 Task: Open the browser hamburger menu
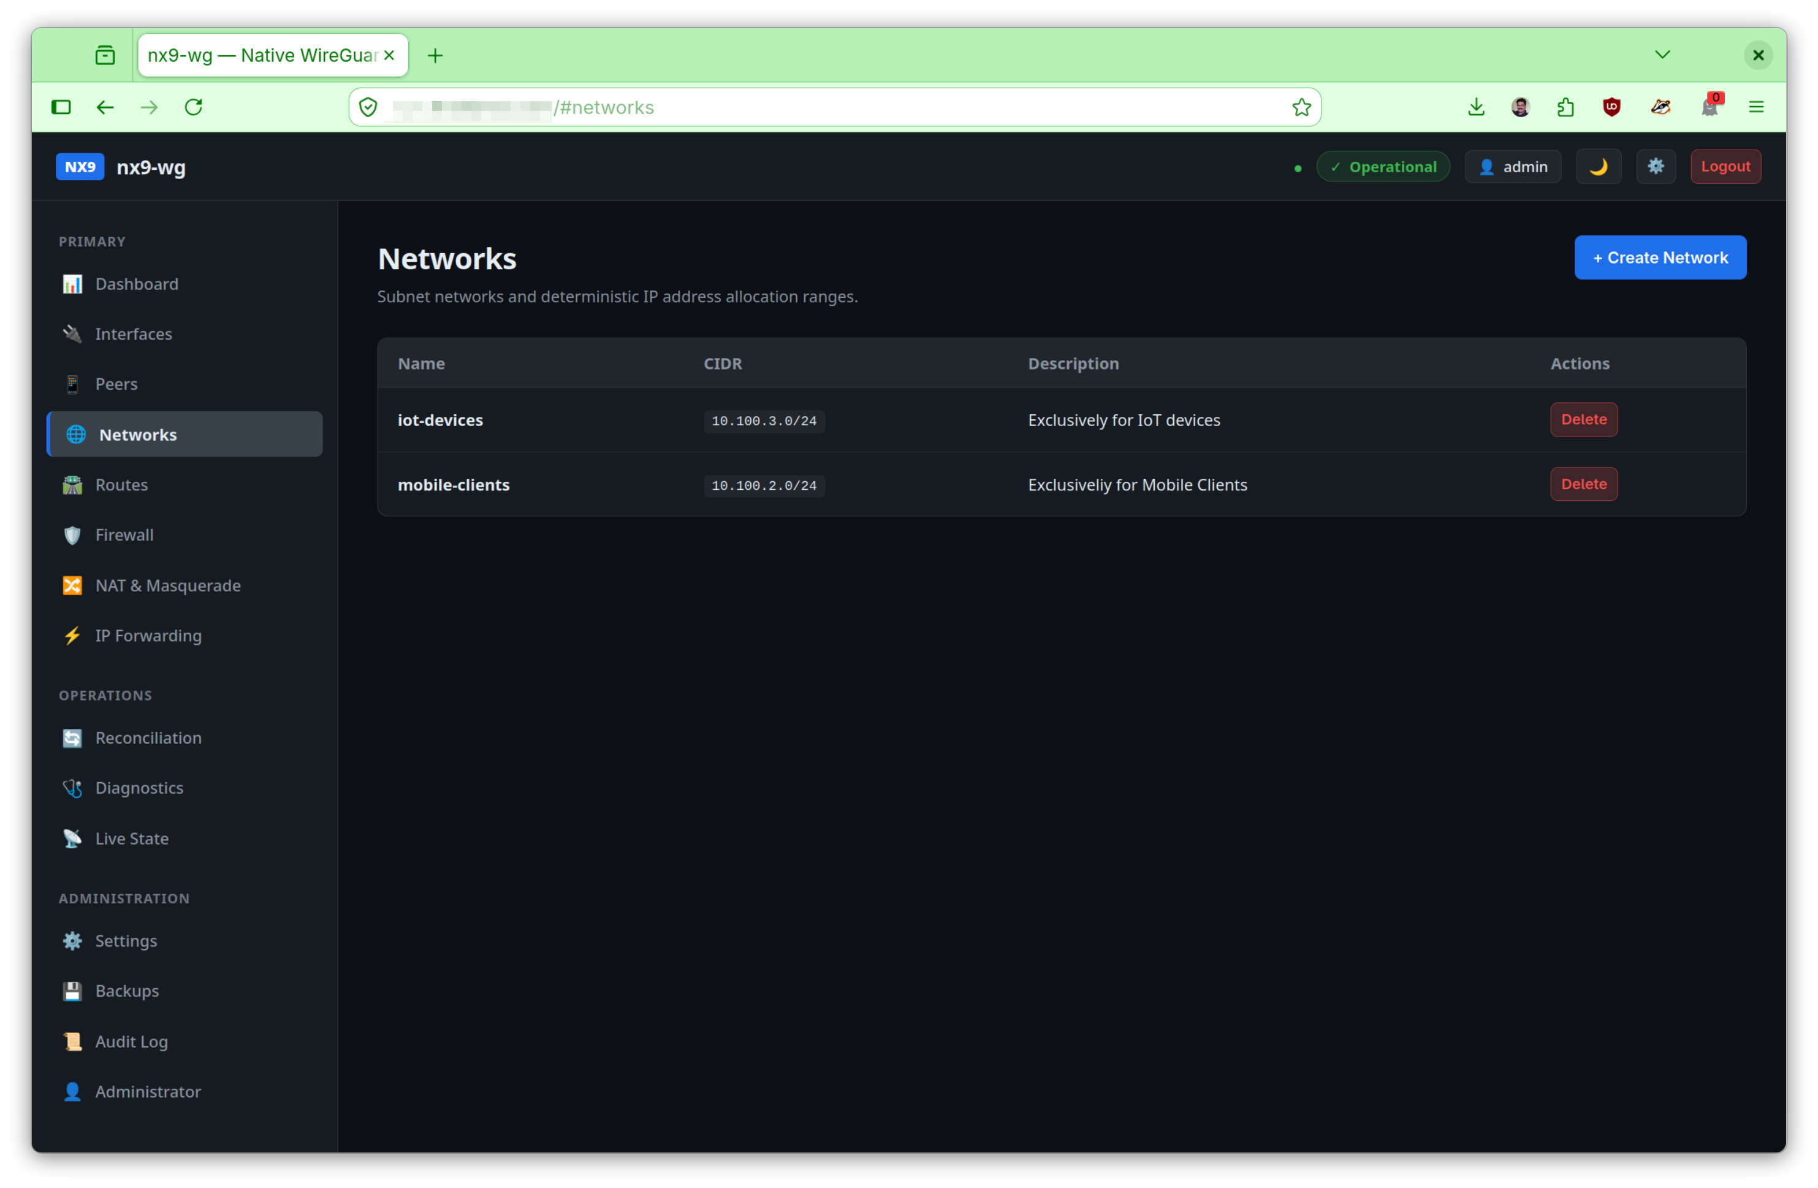(1756, 107)
